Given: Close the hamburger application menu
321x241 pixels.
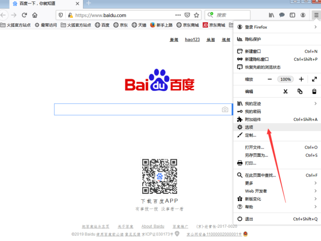Looking at the screenshot, I should click(316, 15).
